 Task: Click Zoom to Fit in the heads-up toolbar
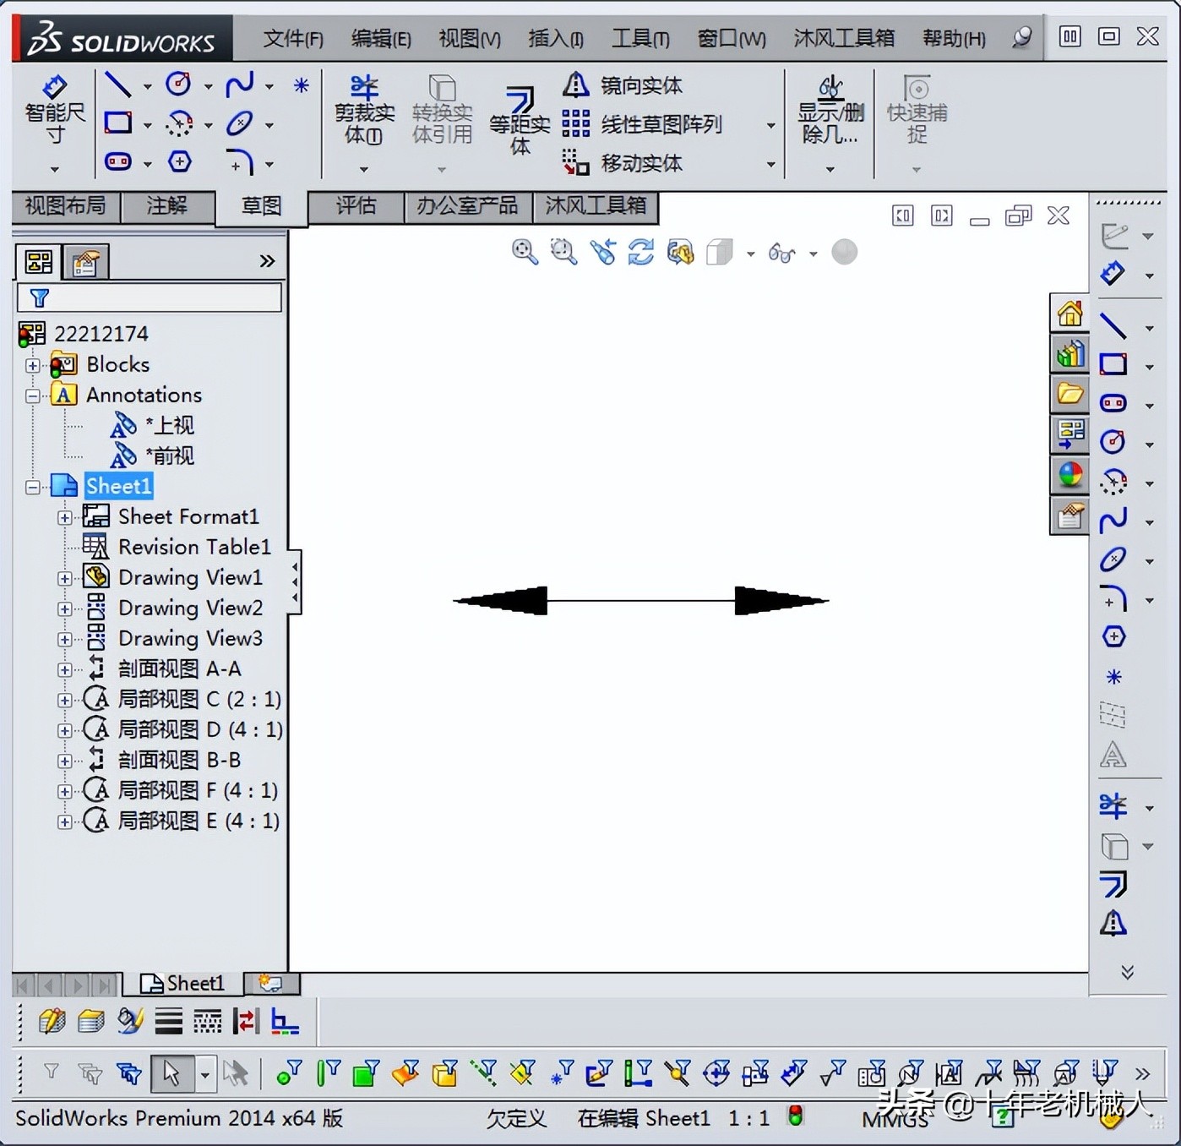523,251
